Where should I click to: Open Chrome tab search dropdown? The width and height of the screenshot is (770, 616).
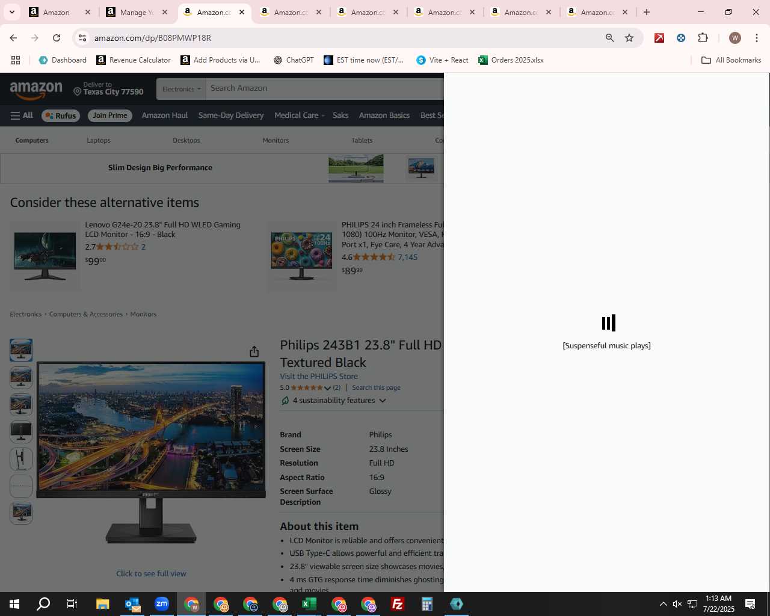pos(11,12)
